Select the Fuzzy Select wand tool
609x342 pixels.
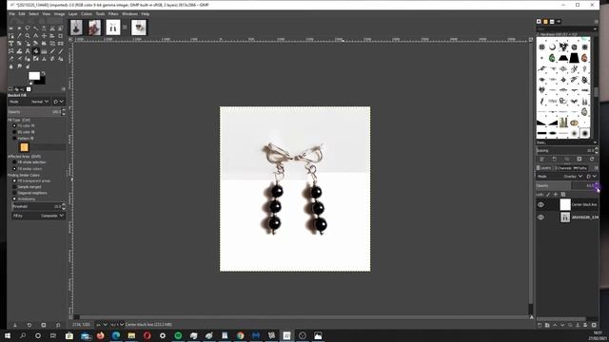(36, 28)
